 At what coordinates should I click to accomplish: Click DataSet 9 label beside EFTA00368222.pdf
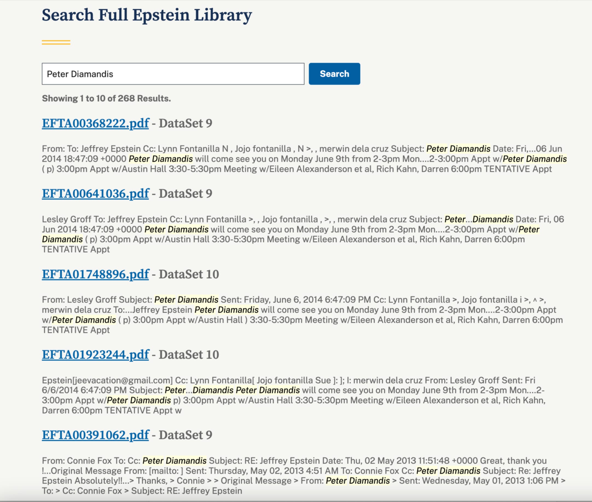(185, 123)
